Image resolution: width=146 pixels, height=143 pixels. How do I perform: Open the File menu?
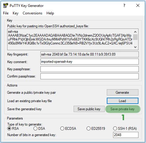pos(6,13)
